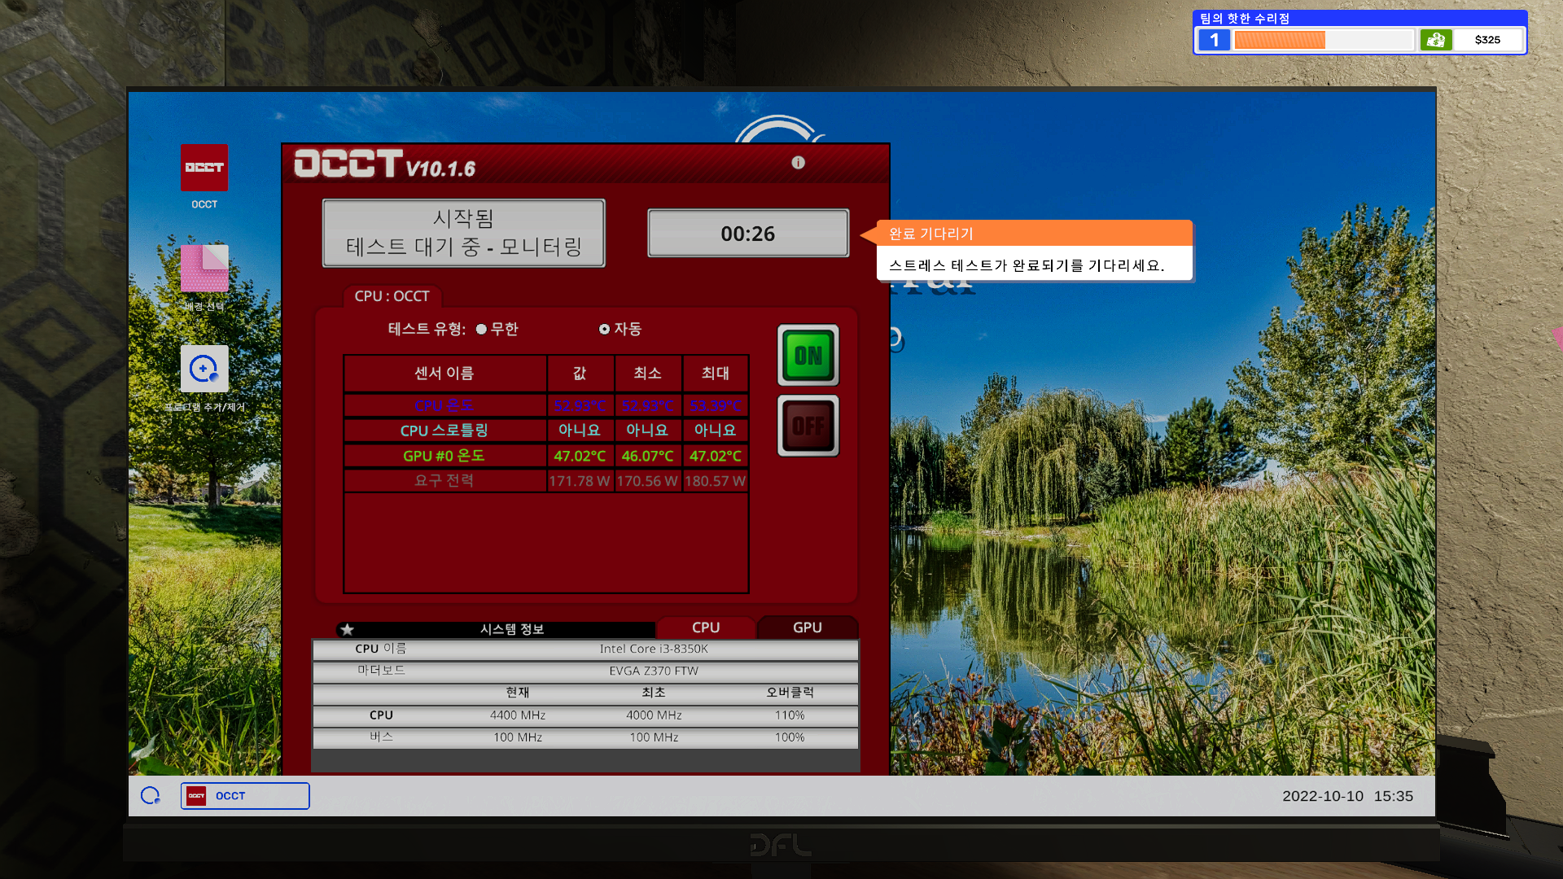Viewport: 1563px width, 879px height.
Task: Click the level 1 badge icon
Action: (x=1214, y=40)
